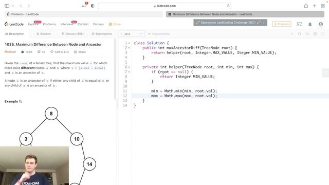Click the LeetCode logo
Viewport: 329px width, 185px height.
[14, 24]
